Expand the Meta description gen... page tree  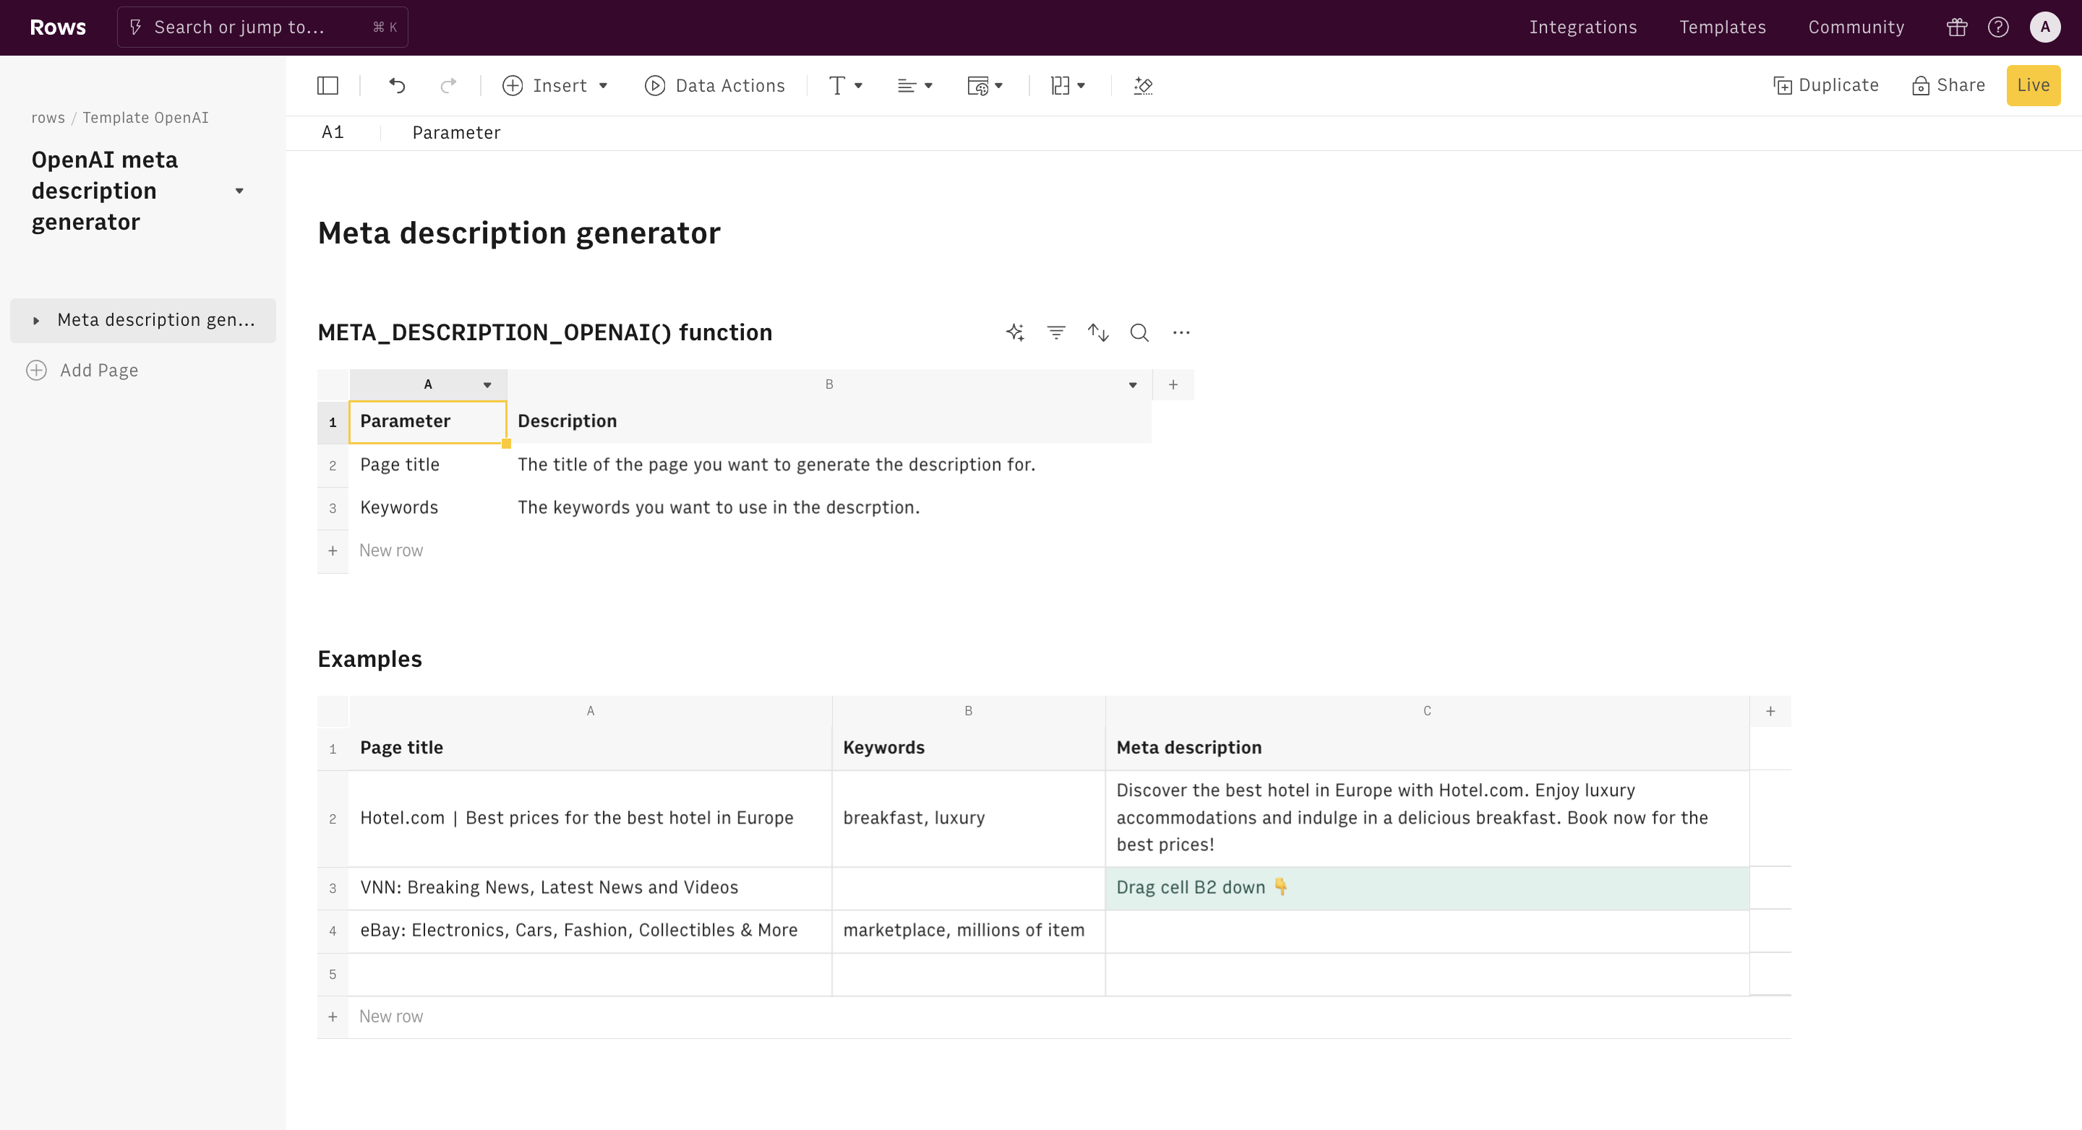(36, 321)
